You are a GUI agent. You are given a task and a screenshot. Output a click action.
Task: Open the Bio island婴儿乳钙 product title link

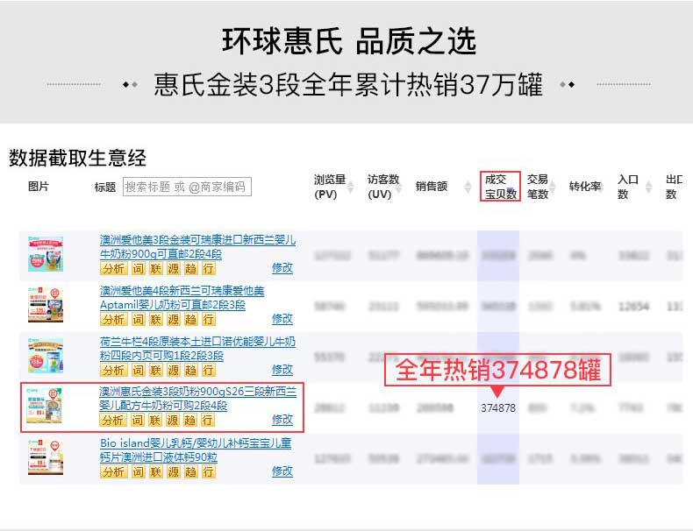pyautogui.click(x=196, y=450)
